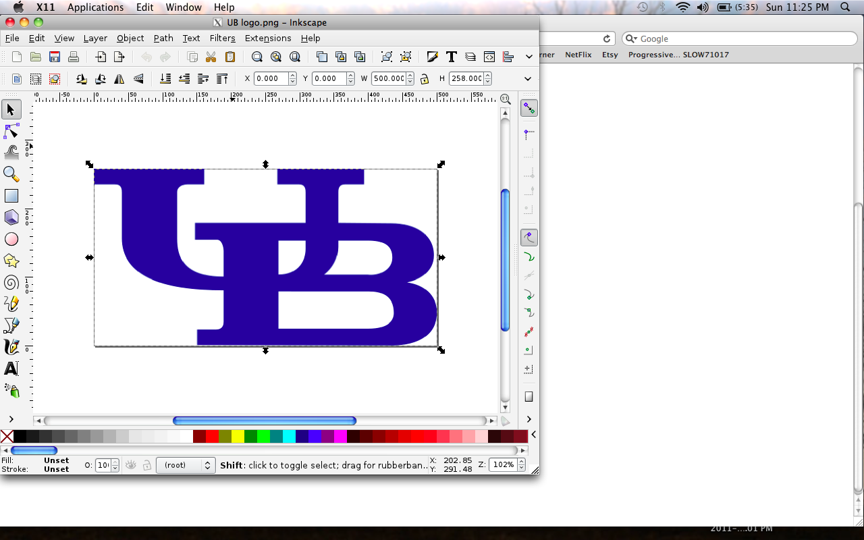Open the color palette menu arrow
This screenshot has height=540, width=864.
533,435
